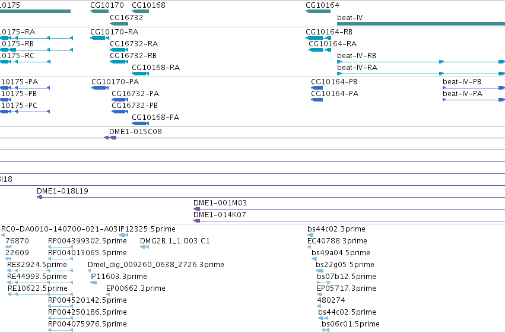This screenshot has height=333, width=505.
Task: Select EST RP004399302.5prime label
Action: pyautogui.click(x=87, y=241)
